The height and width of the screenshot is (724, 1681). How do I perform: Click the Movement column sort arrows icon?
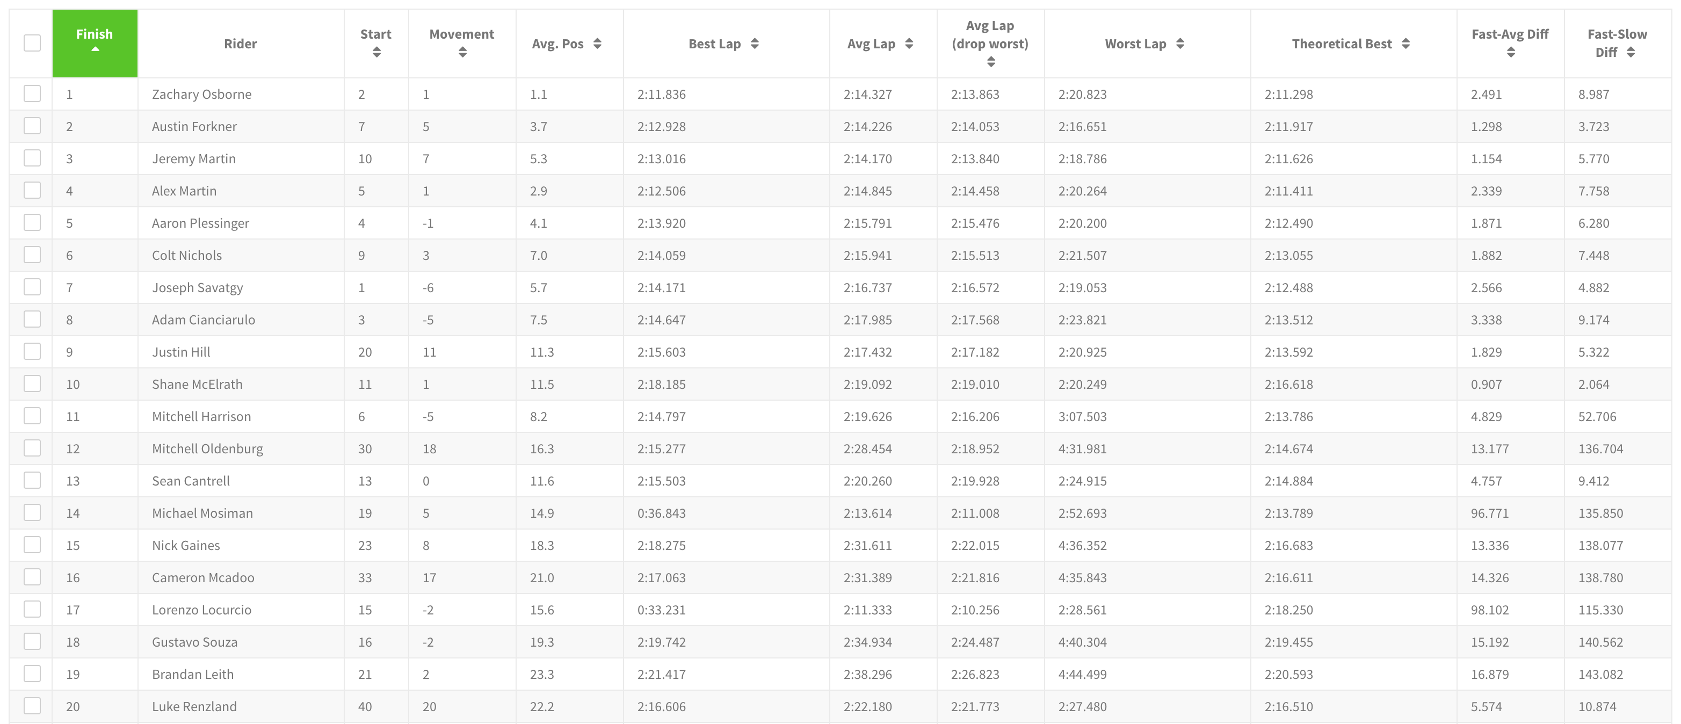[462, 52]
